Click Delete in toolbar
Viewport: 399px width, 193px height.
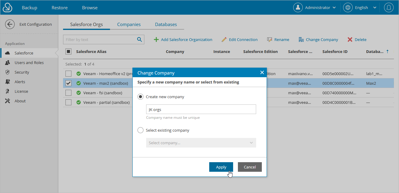tap(357, 39)
